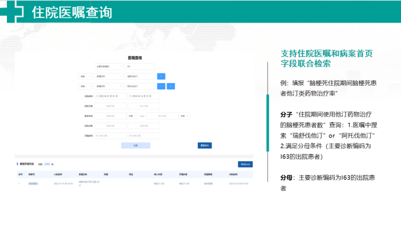Add a new condition with the plus button
Viewport: 401px width, 226px height.
[x=171, y=86]
